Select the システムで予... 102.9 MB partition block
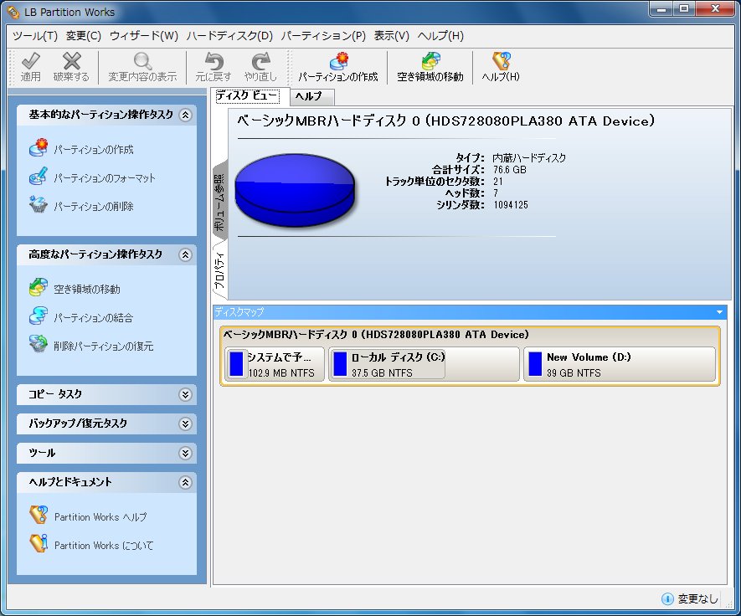741x616 pixels. pyautogui.click(x=275, y=364)
